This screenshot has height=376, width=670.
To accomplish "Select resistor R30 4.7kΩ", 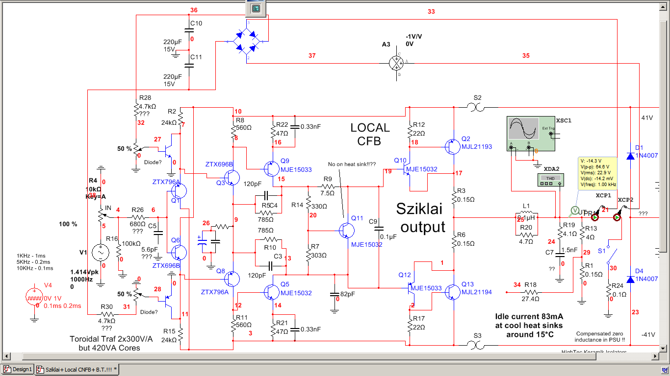I will click(107, 314).
